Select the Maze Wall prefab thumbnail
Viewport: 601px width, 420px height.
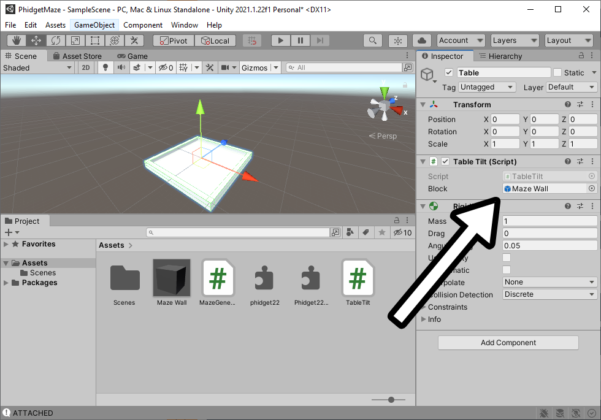pyautogui.click(x=172, y=278)
